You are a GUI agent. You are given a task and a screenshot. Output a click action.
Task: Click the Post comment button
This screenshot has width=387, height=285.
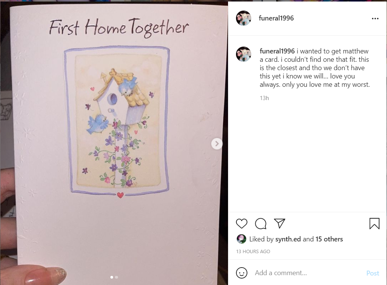[x=373, y=273]
